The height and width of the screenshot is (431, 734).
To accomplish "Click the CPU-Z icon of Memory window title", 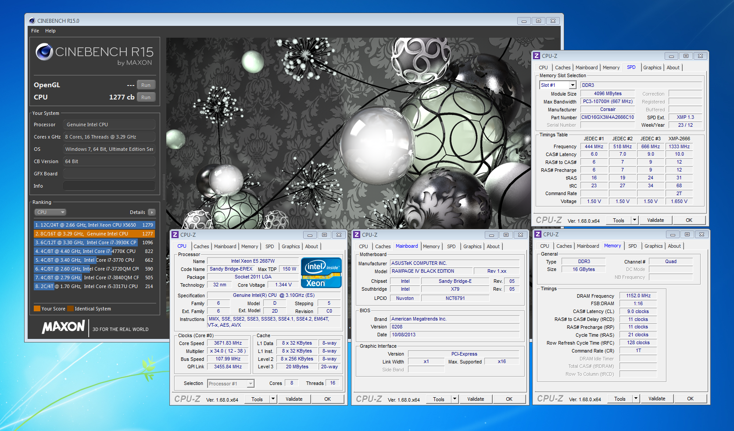I will [538, 234].
